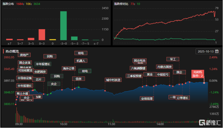Screen dimensions: 223x128
Task: Open the calendar icon beside 2025-10-13
Action: pyautogui.click(x=217, y=51)
